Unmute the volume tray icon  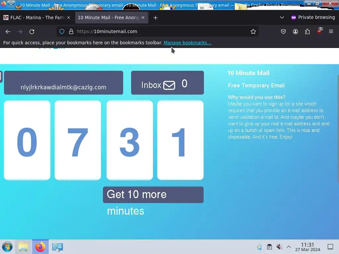pos(279,247)
